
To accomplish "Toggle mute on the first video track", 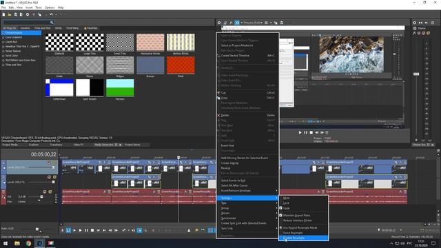I will (49, 163).
